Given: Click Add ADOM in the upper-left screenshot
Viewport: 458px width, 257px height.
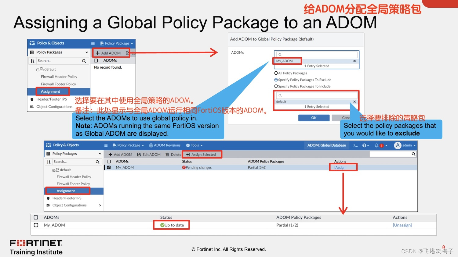Looking at the screenshot, I should (108, 53).
